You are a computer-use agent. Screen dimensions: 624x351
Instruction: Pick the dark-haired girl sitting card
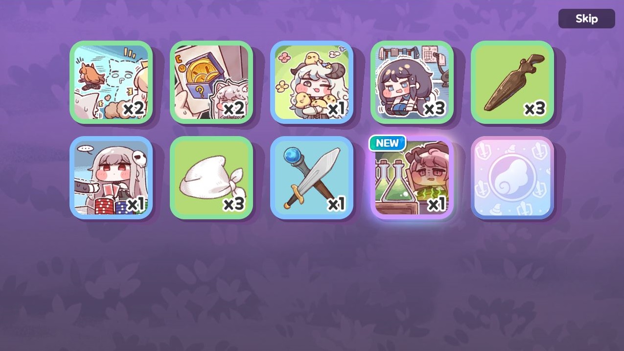click(412, 82)
